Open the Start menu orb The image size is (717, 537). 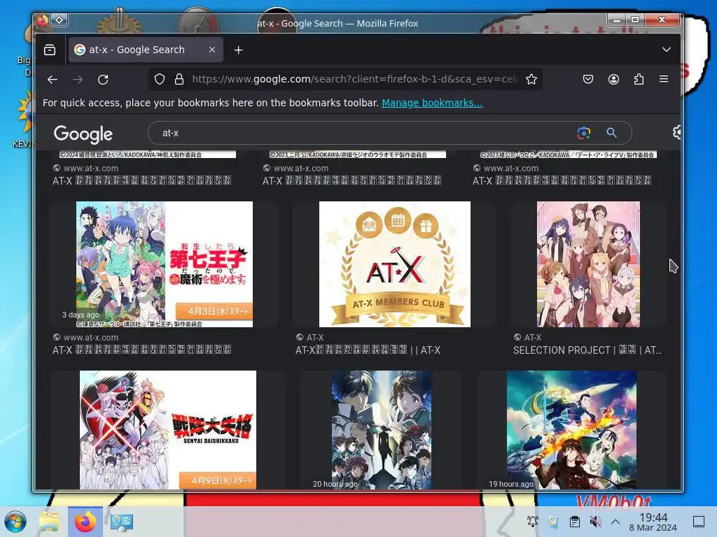(x=15, y=522)
